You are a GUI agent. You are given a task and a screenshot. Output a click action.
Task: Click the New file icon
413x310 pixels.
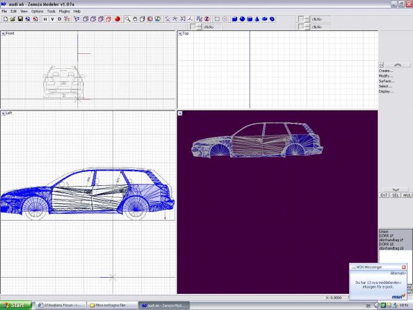[5, 19]
